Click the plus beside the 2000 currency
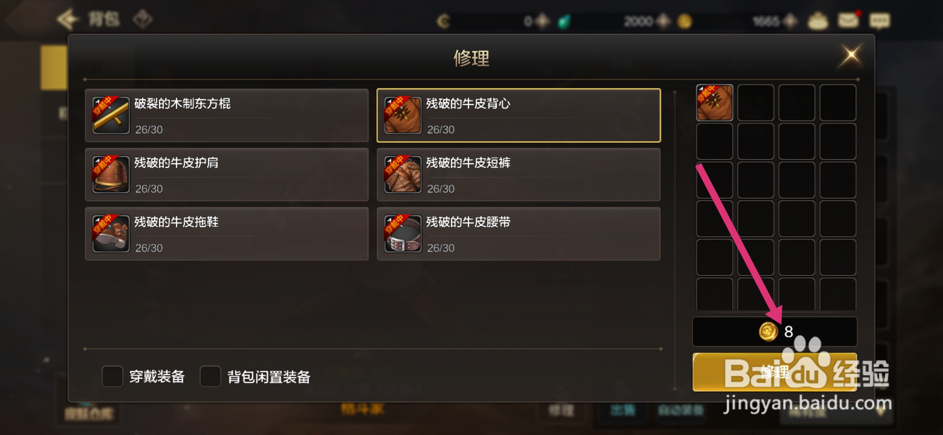This screenshot has height=435, width=943. pyautogui.click(x=663, y=21)
